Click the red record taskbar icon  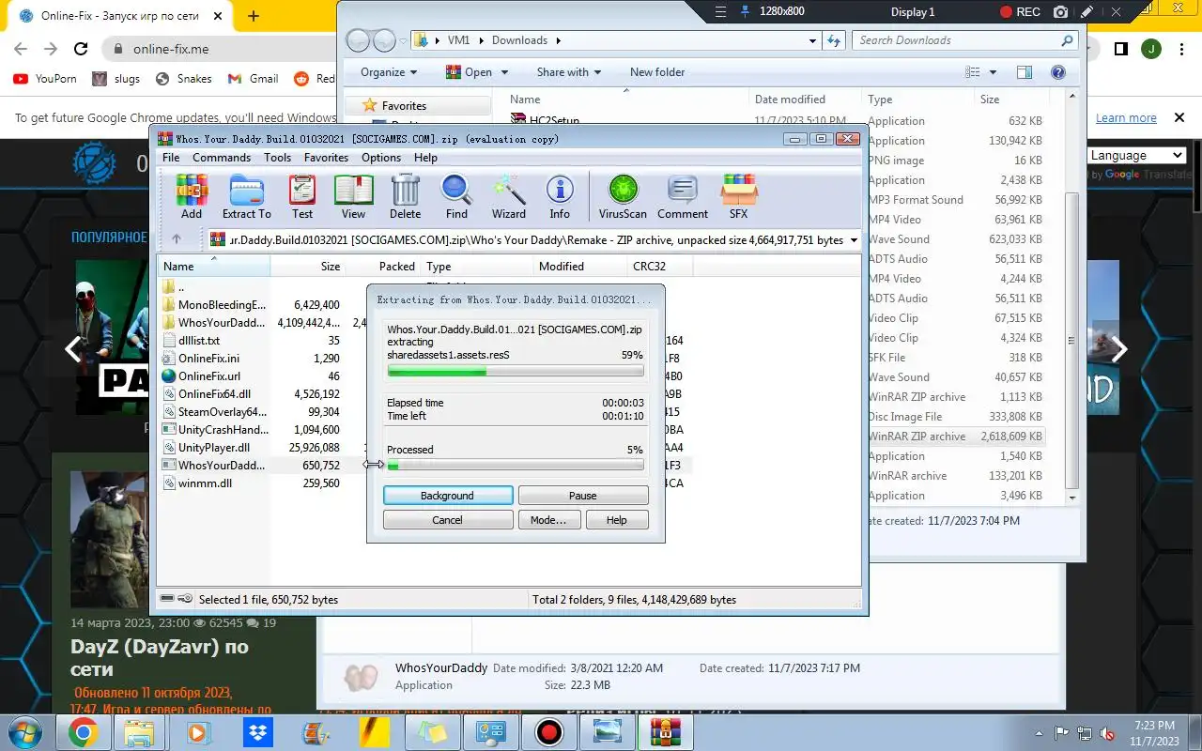[x=548, y=732]
